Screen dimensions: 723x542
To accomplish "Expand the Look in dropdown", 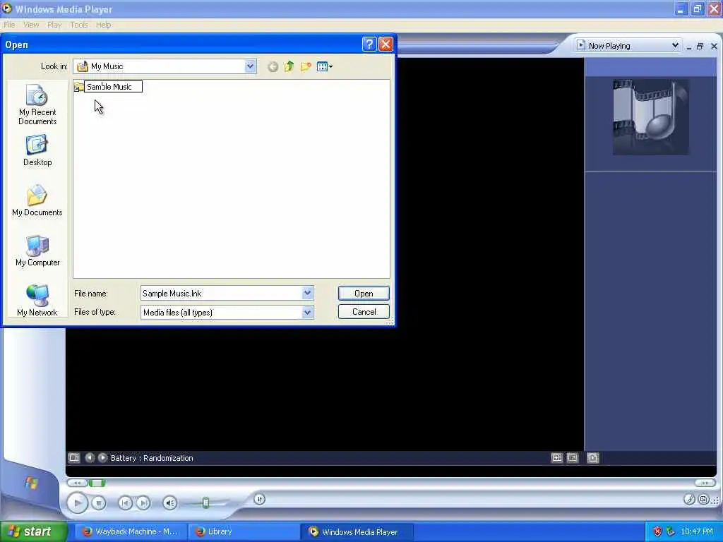I will point(250,66).
